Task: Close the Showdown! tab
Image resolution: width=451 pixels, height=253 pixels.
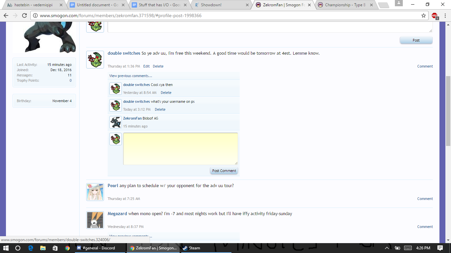Action: pos(247,5)
